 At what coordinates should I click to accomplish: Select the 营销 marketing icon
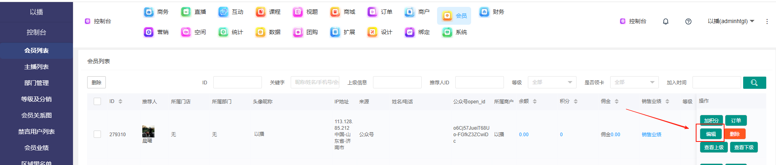[148, 32]
